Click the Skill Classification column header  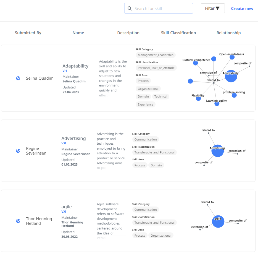(x=178, y=33)
